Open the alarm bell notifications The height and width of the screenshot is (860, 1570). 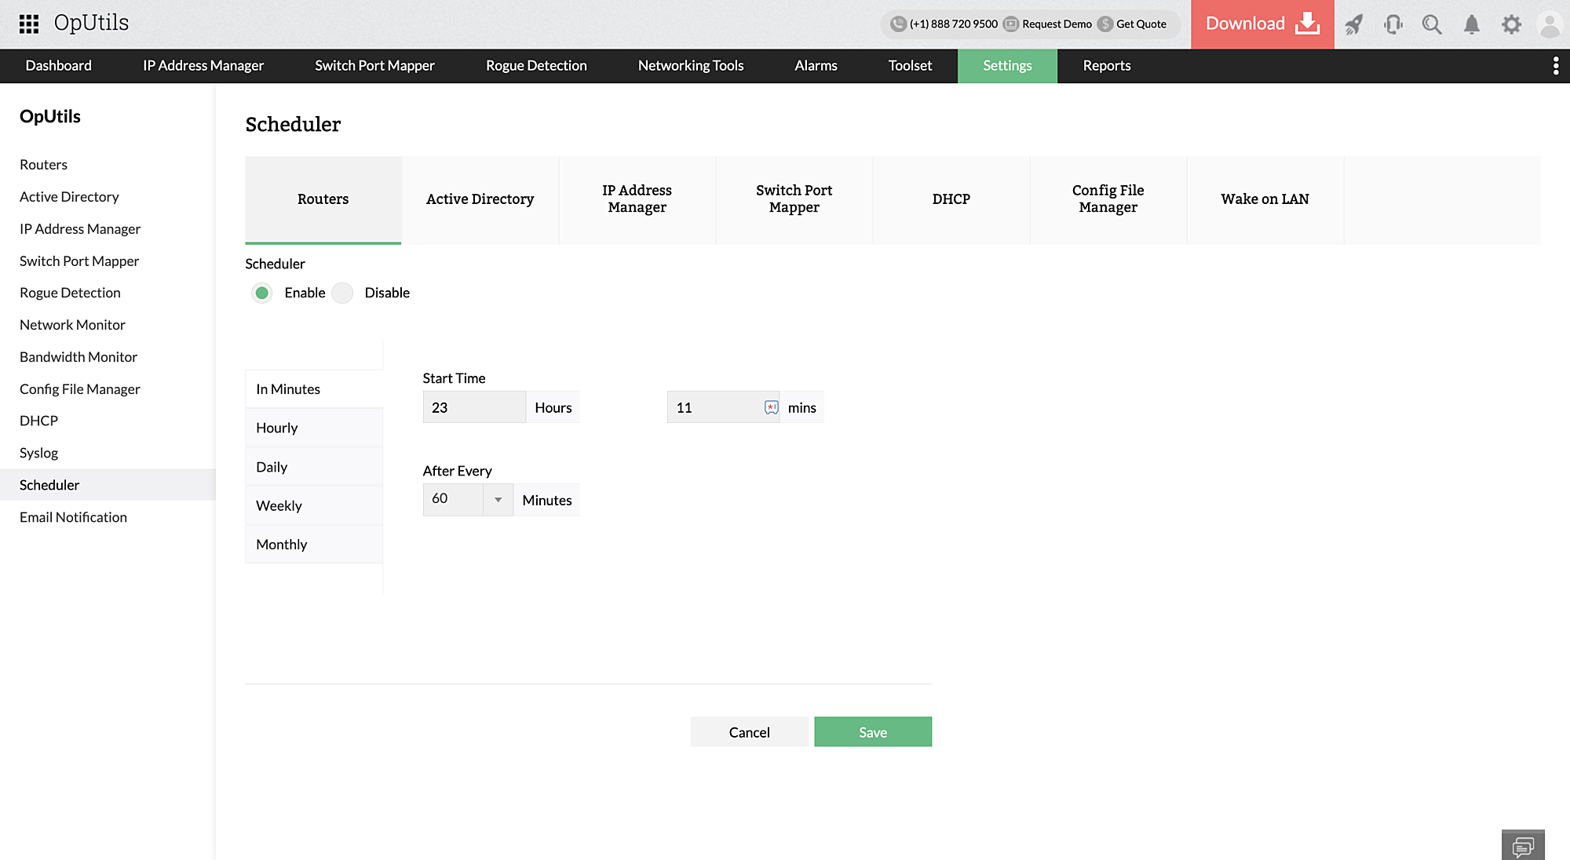(1472, 24)
